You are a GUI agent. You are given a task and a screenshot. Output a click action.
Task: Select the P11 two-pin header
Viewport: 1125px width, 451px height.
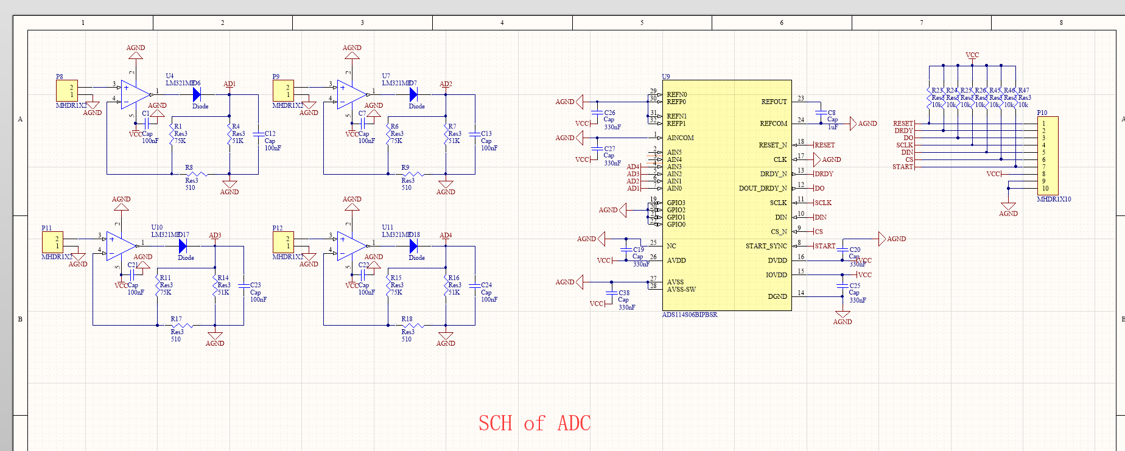coord(52,242)
